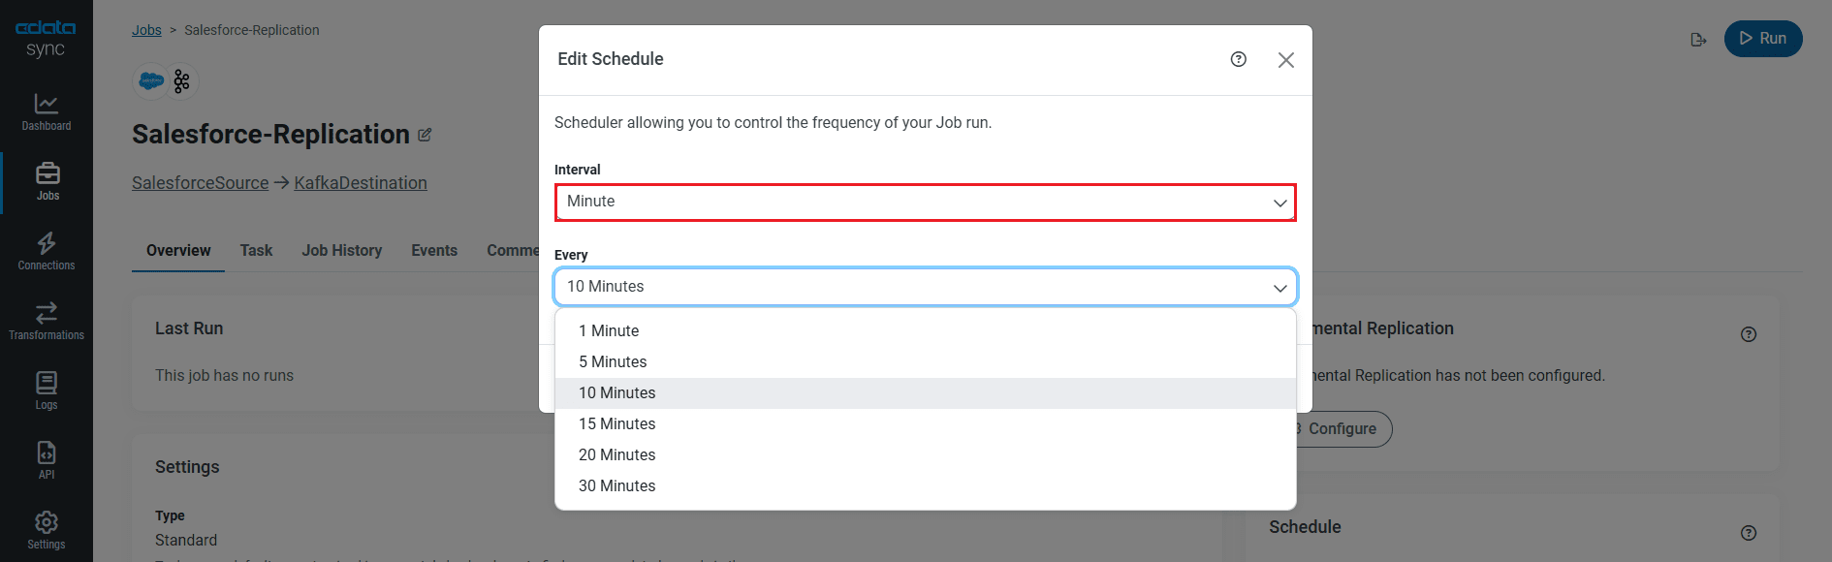Click the Run button
The image size is (1832, 562).
(x=1762, y=39)
